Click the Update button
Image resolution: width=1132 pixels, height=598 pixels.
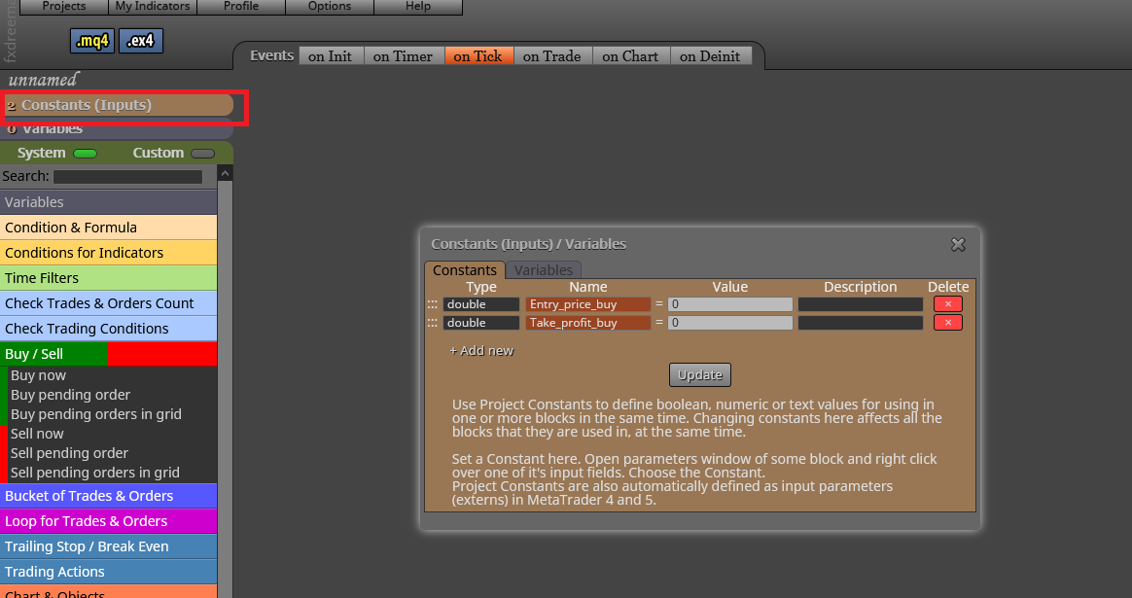699,374
